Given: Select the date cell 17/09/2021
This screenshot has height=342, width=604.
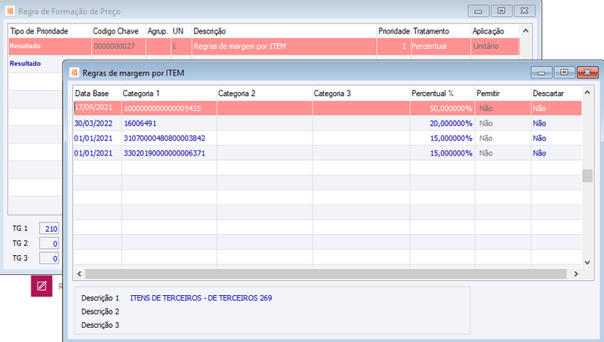Looking at the screenshot, I should (x=97, y=108).
